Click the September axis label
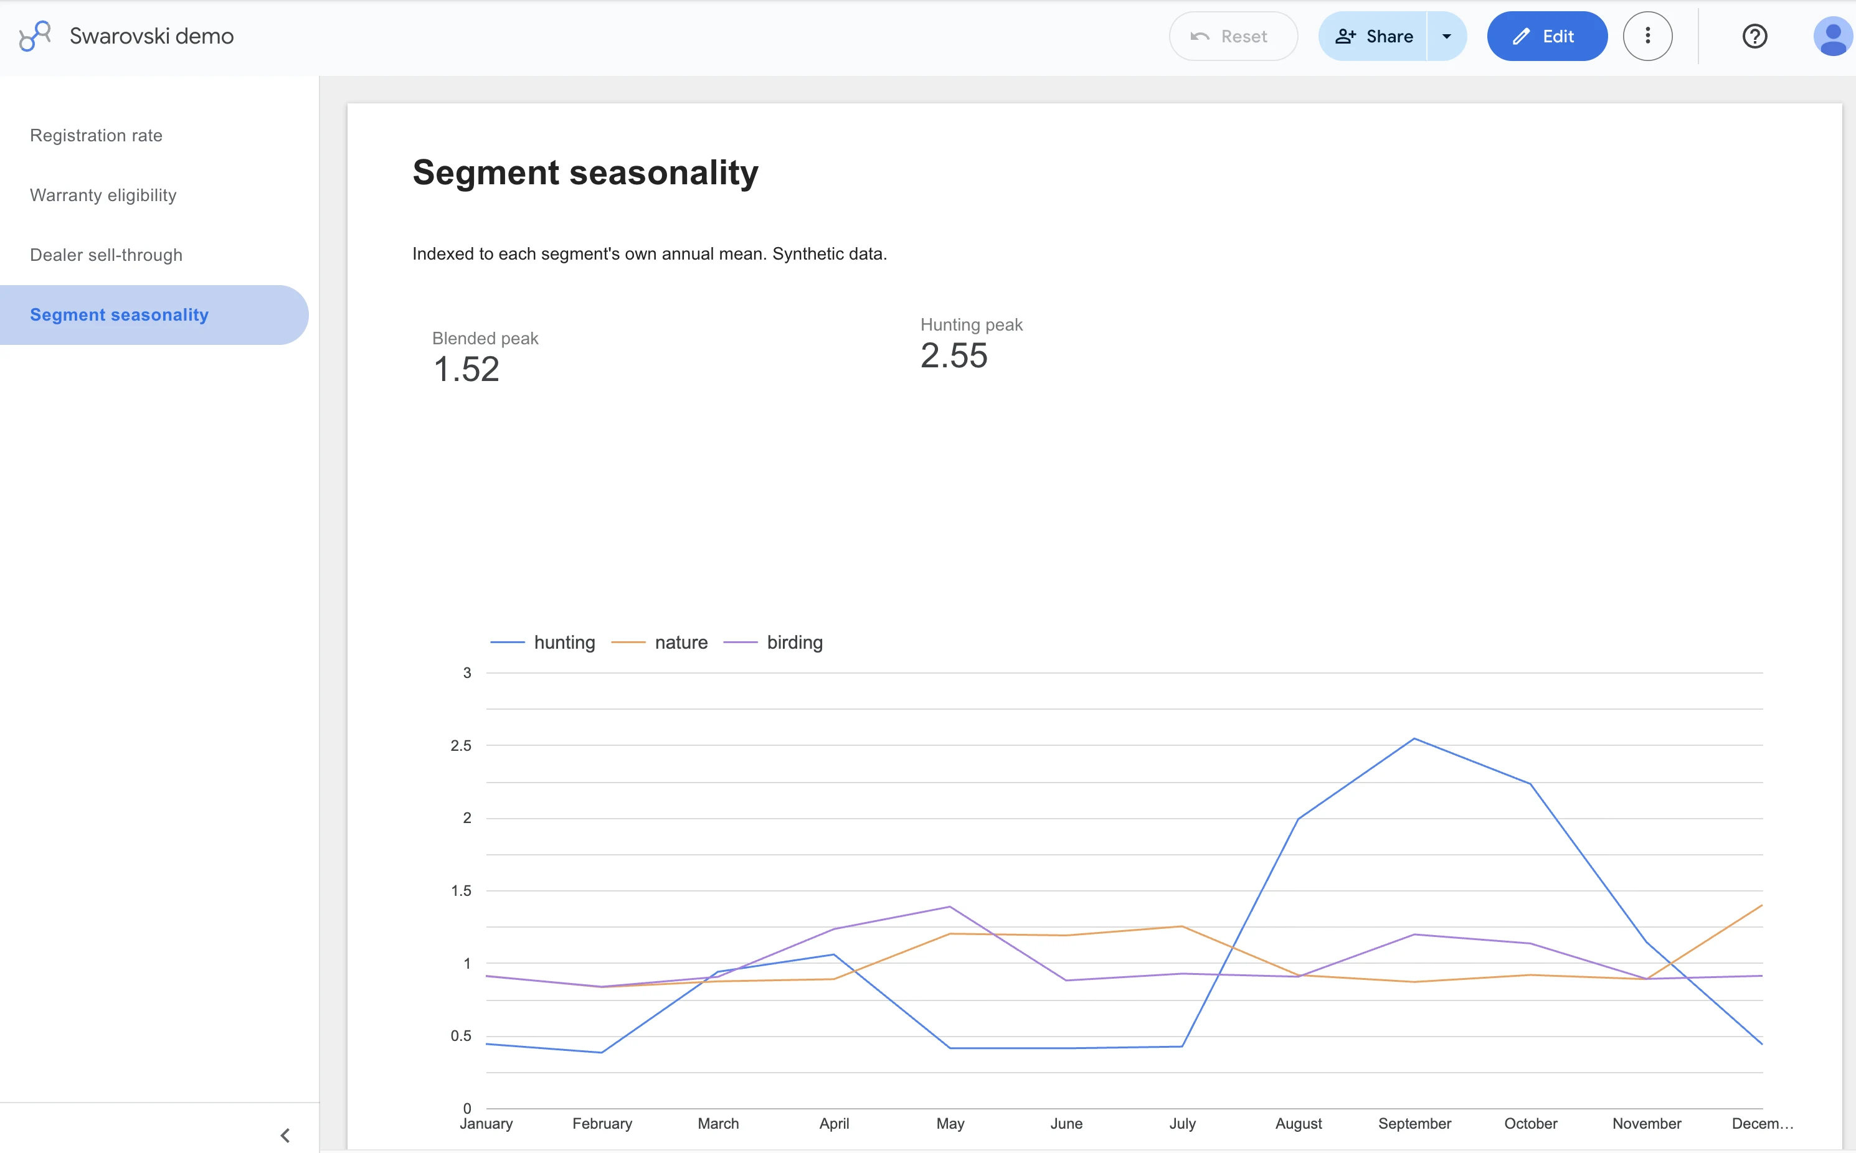The image size is (1856, 1153). click(1414, 1123)
